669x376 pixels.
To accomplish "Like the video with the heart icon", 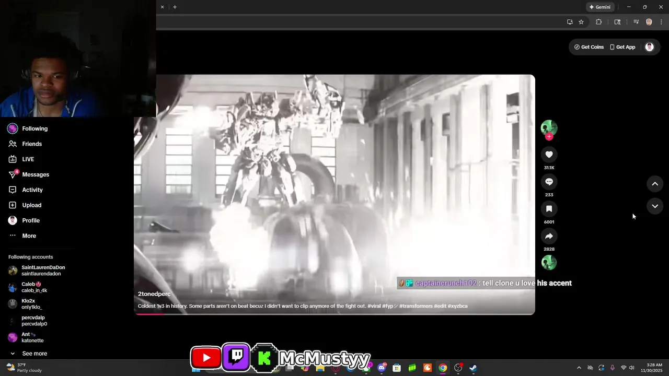I will click(549, 155).
